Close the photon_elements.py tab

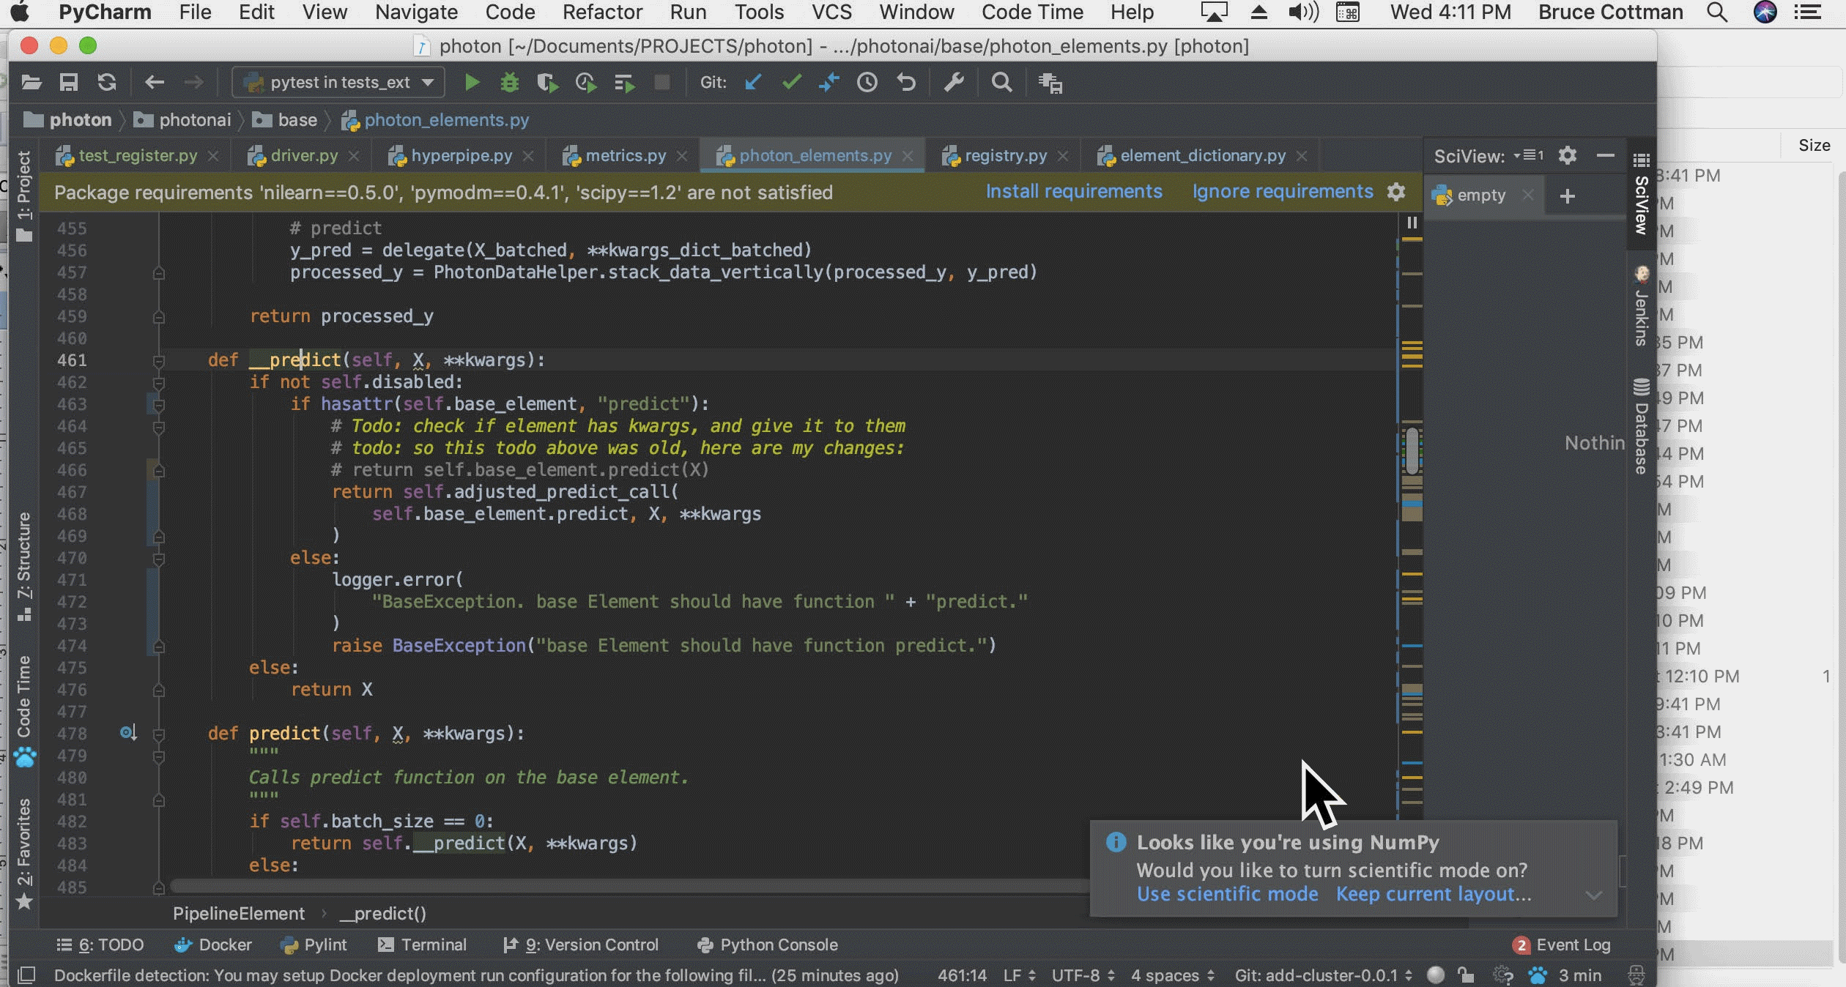pyautogui.click(x=908, y=155)
